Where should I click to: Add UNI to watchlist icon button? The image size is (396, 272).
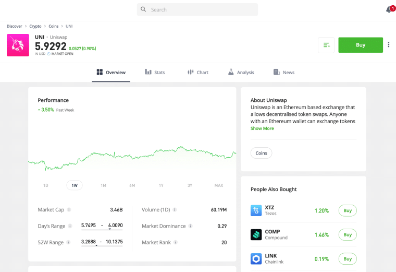pos(326,45)
